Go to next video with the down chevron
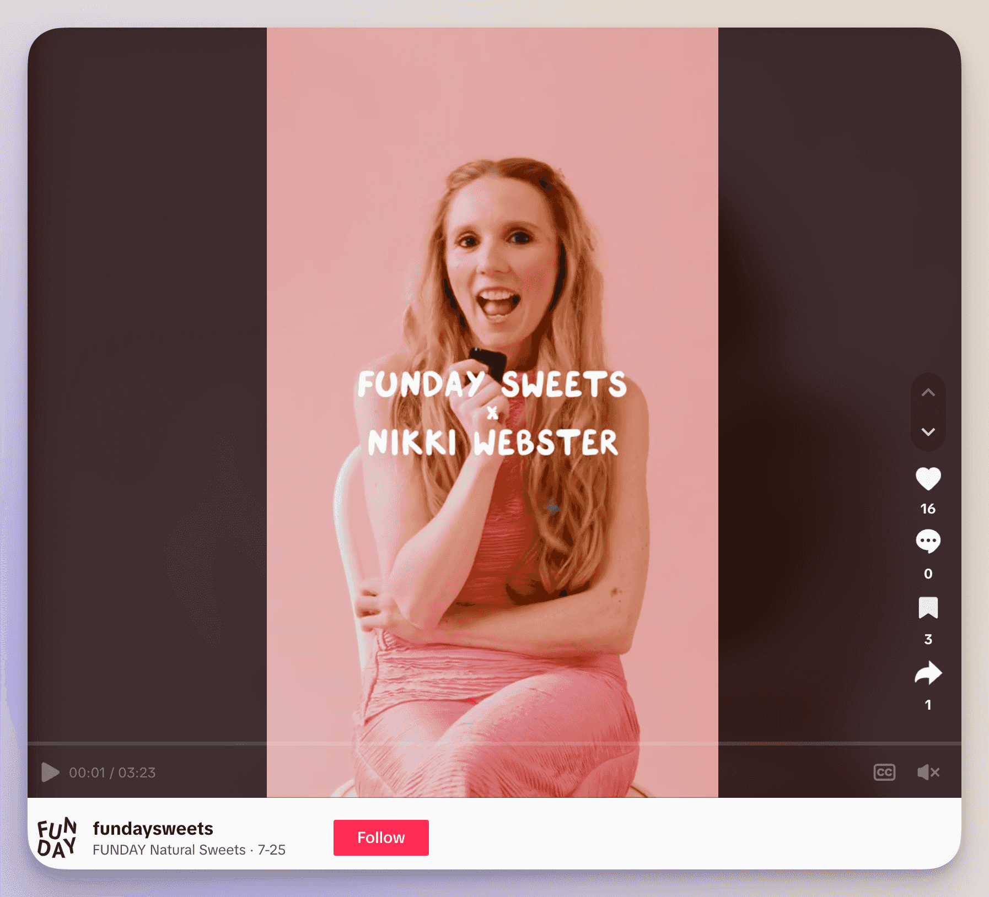The height and width of the screenshot is (897, 989). click(x=928, y=431)
